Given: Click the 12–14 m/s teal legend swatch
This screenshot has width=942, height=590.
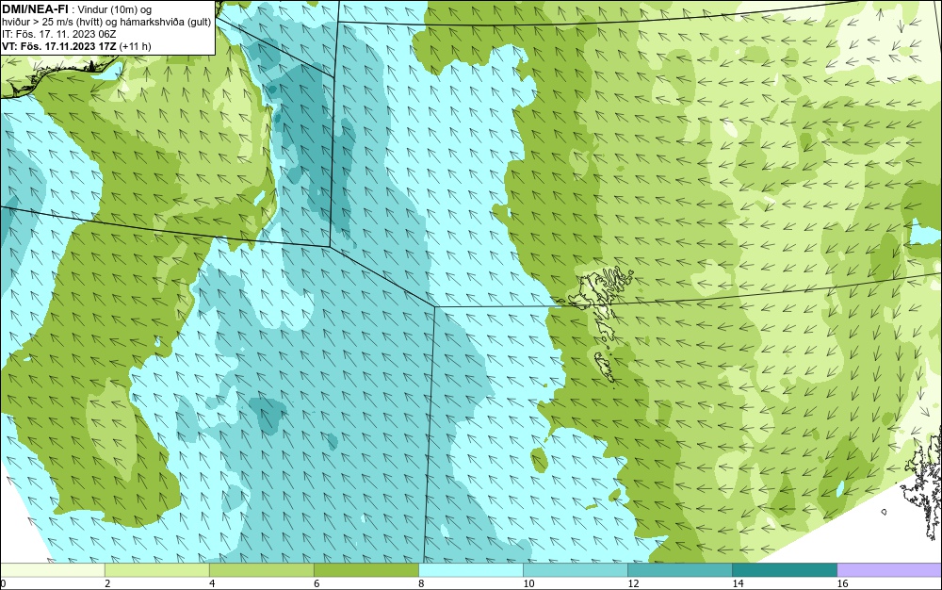Looking at the screenshot, I should [679, 570].
